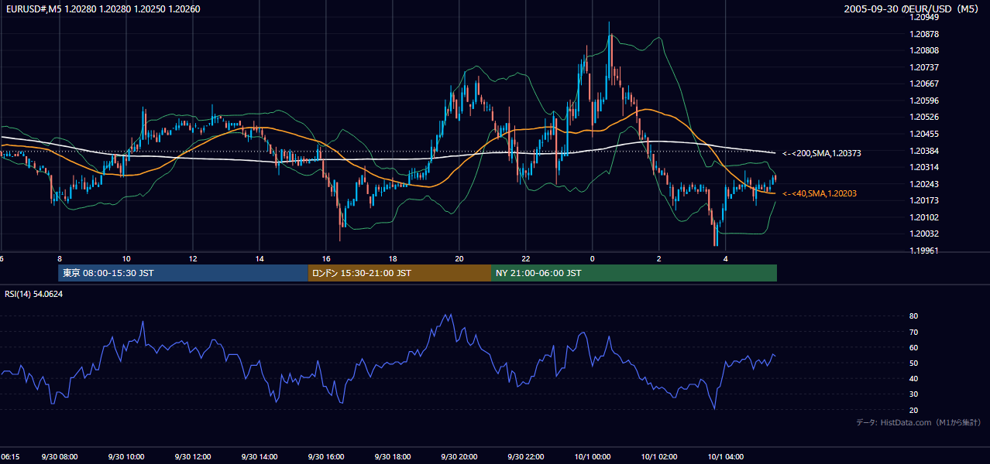Click the HistData.com data source note

click(x=919, y=422)
